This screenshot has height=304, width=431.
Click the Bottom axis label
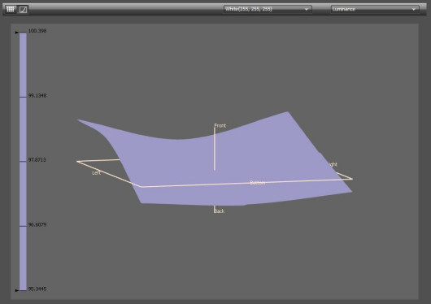258,183
